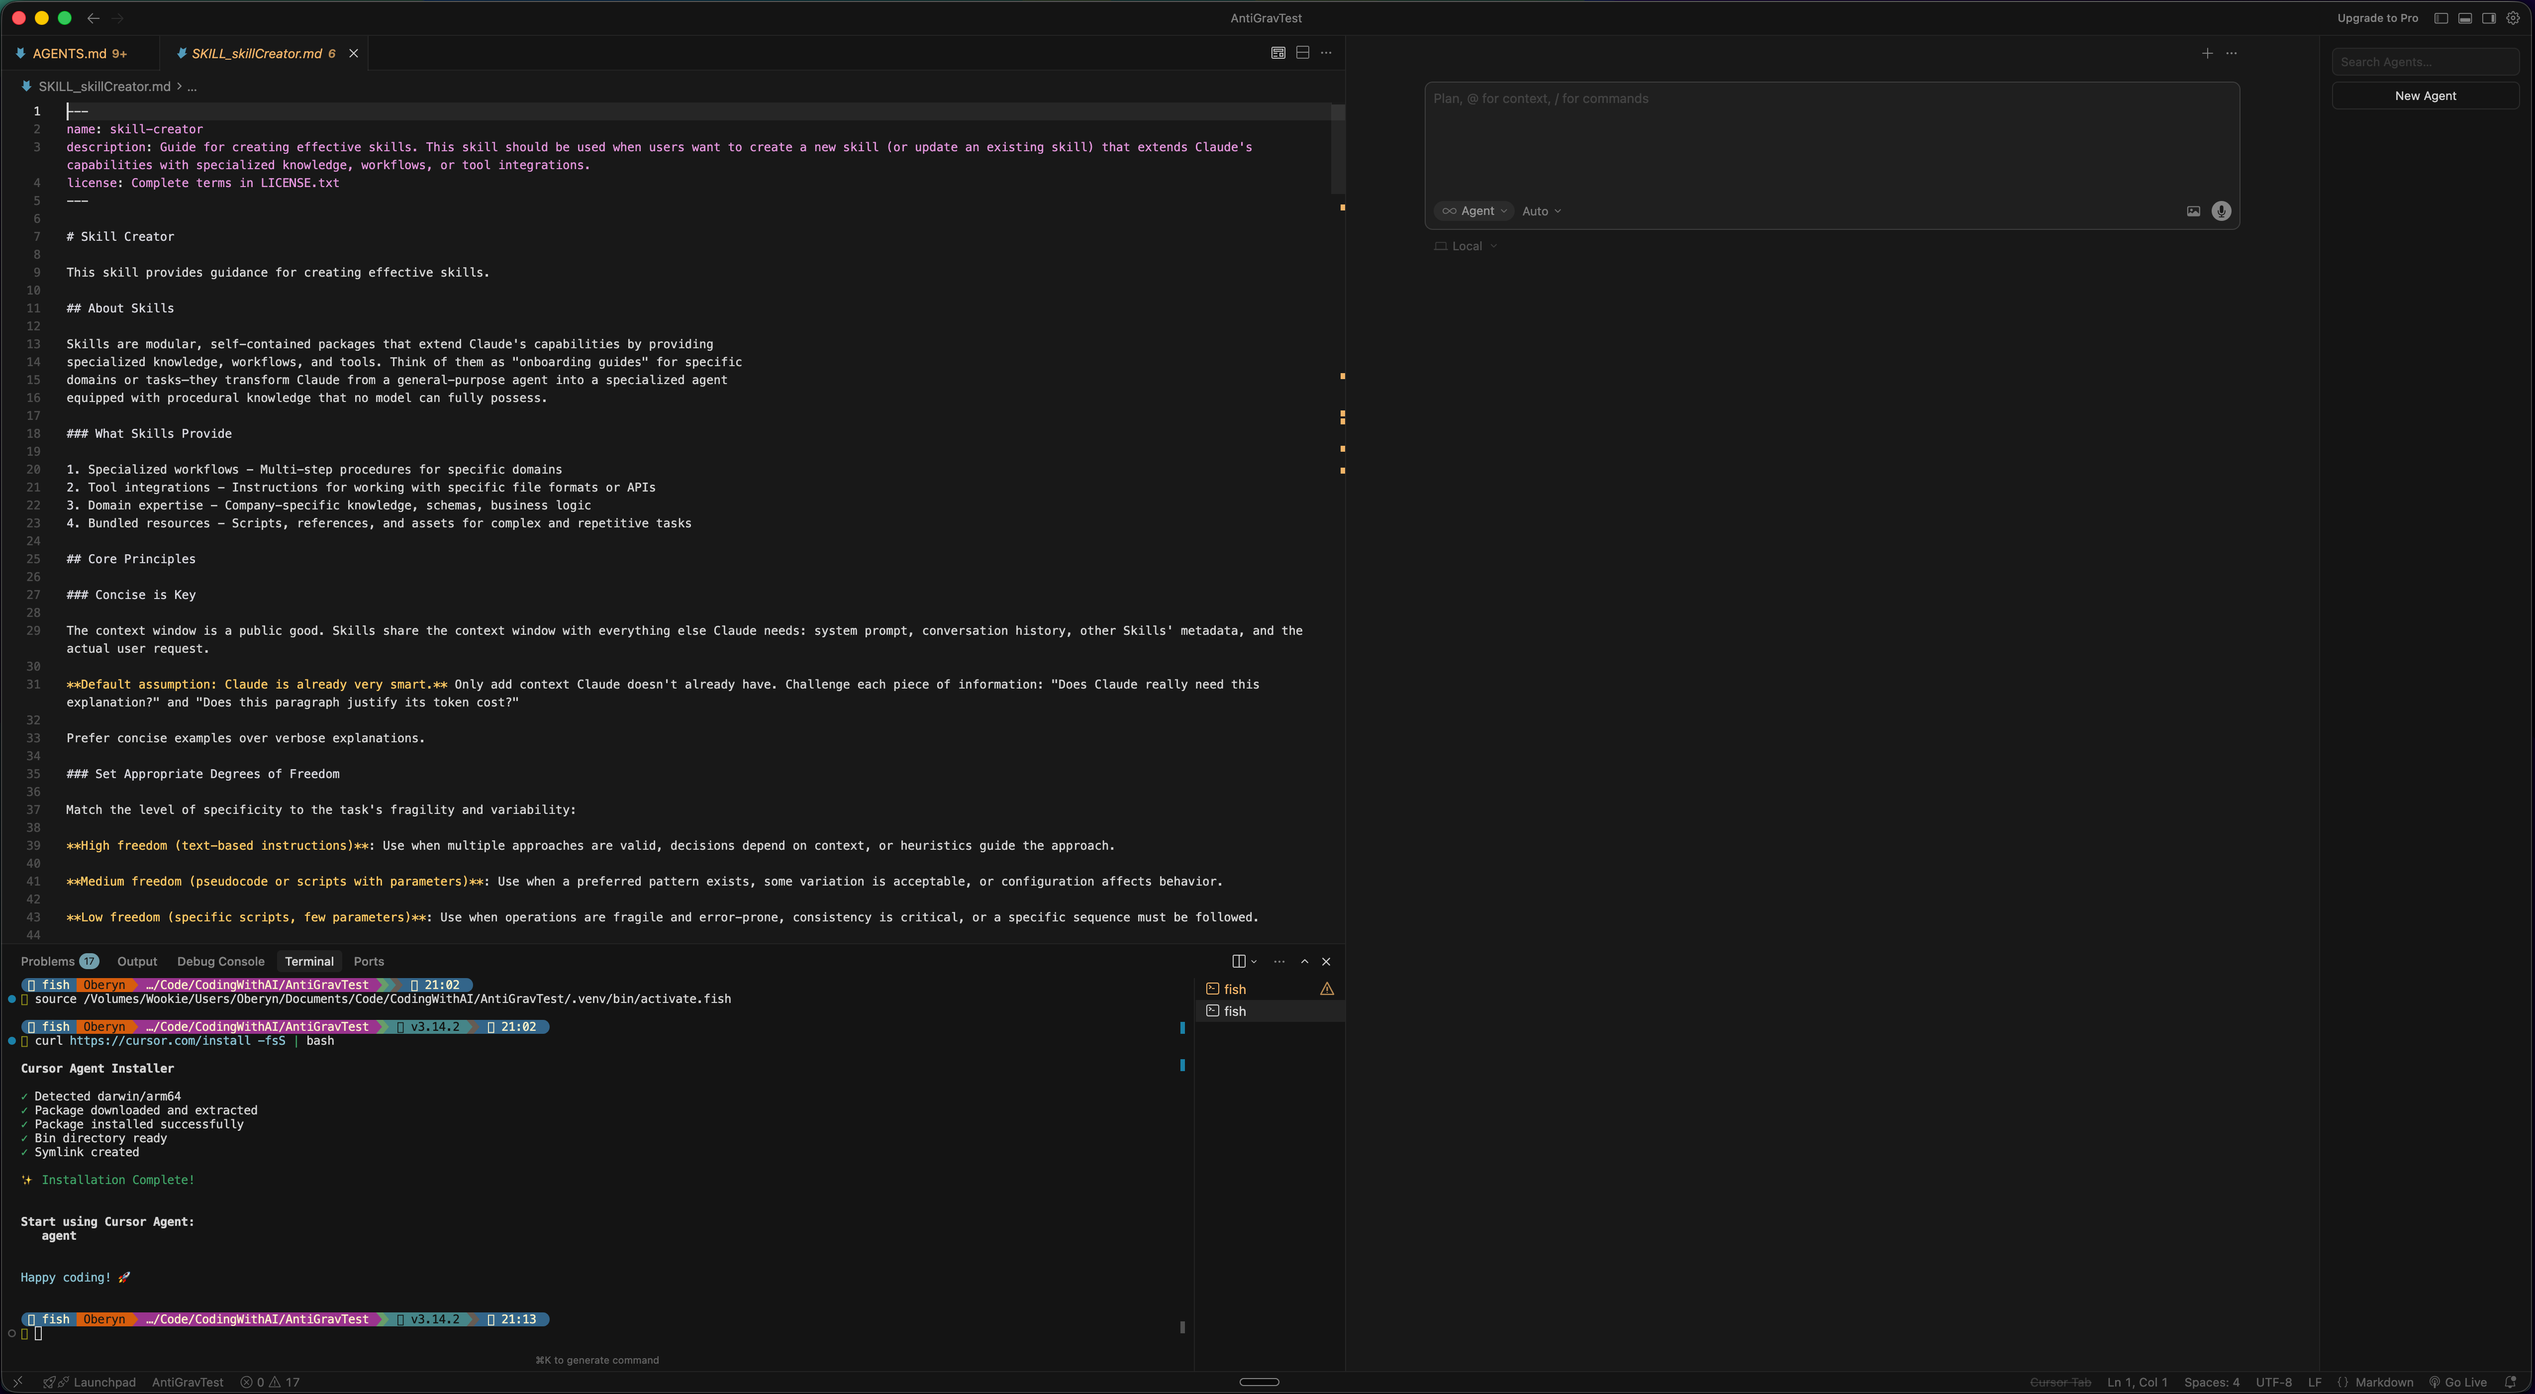Expand the Auto model selector

(1541, 210)
